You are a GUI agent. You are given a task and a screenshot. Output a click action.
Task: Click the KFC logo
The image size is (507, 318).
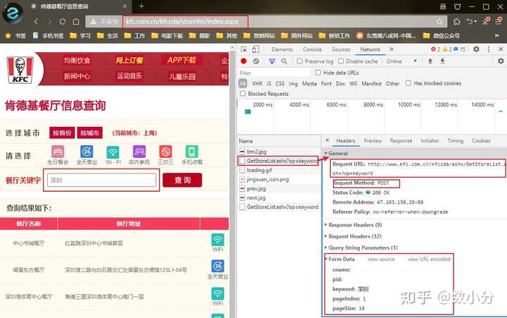pos(20,70)
